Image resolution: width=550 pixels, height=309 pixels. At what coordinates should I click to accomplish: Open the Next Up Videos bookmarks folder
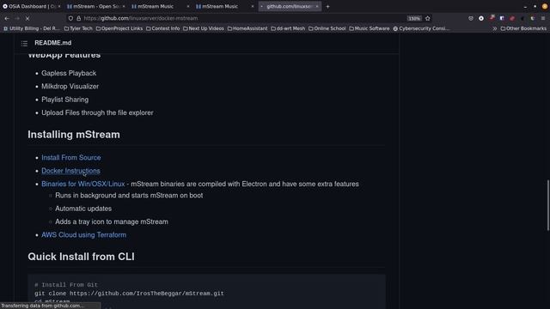click(x=204, y=28)
